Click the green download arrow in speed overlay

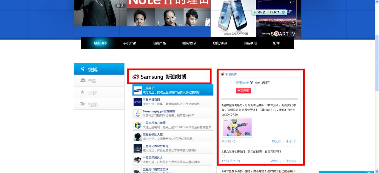coord(255,12)
